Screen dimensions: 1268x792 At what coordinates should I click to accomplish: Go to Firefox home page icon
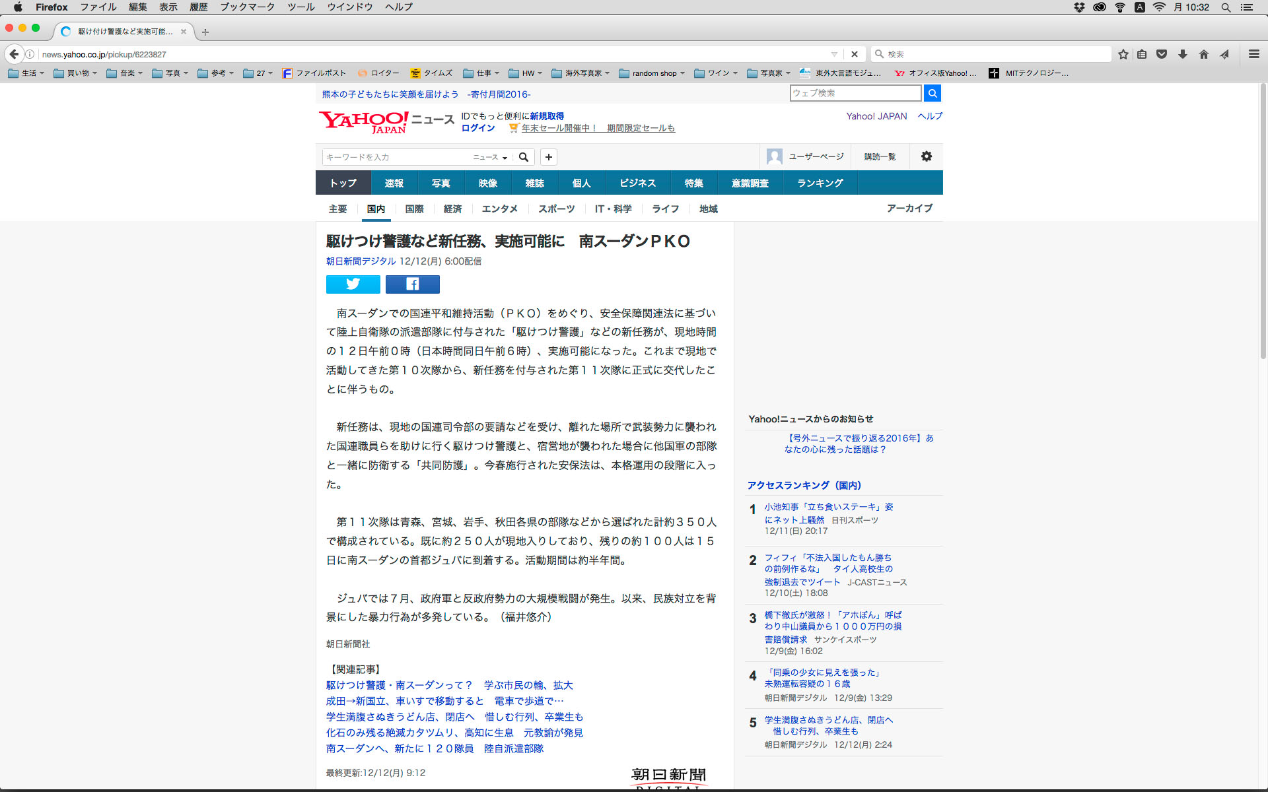(x=1203, y=54)
